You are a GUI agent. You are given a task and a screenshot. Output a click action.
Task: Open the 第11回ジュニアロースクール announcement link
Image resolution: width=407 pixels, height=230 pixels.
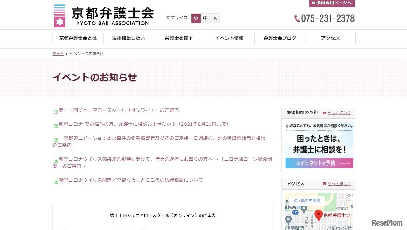pos(119,110)
